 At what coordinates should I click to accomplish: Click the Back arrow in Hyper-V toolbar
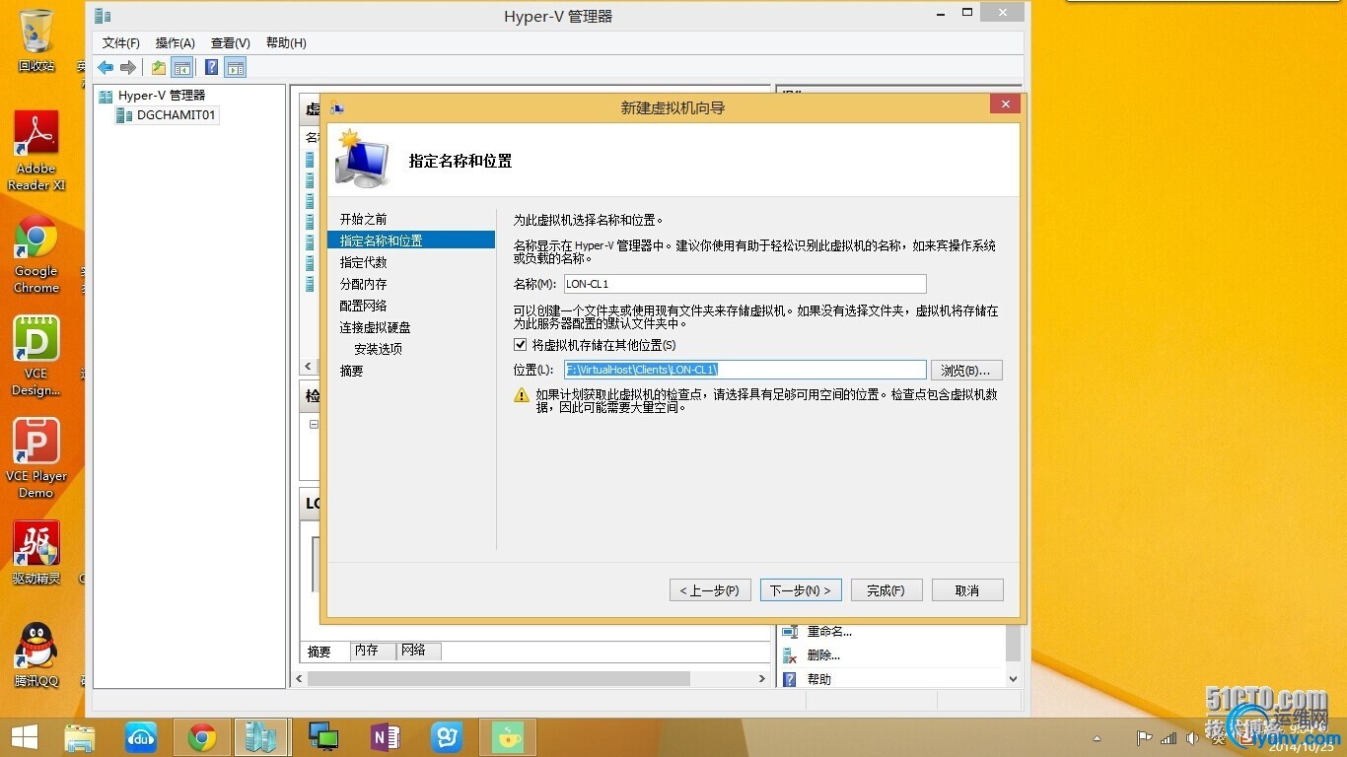click(105, 67)
